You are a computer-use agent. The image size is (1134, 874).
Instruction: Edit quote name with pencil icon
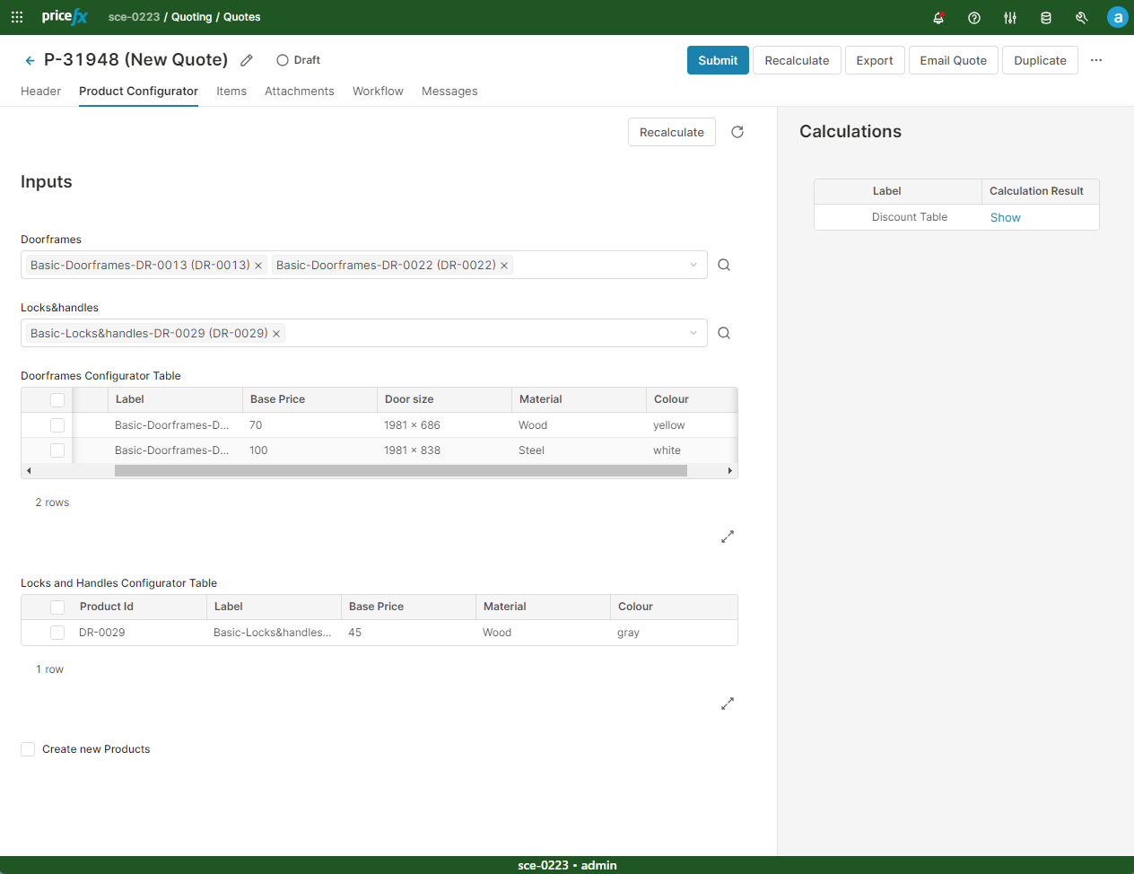pyautogui.click(x=247, y=60)
